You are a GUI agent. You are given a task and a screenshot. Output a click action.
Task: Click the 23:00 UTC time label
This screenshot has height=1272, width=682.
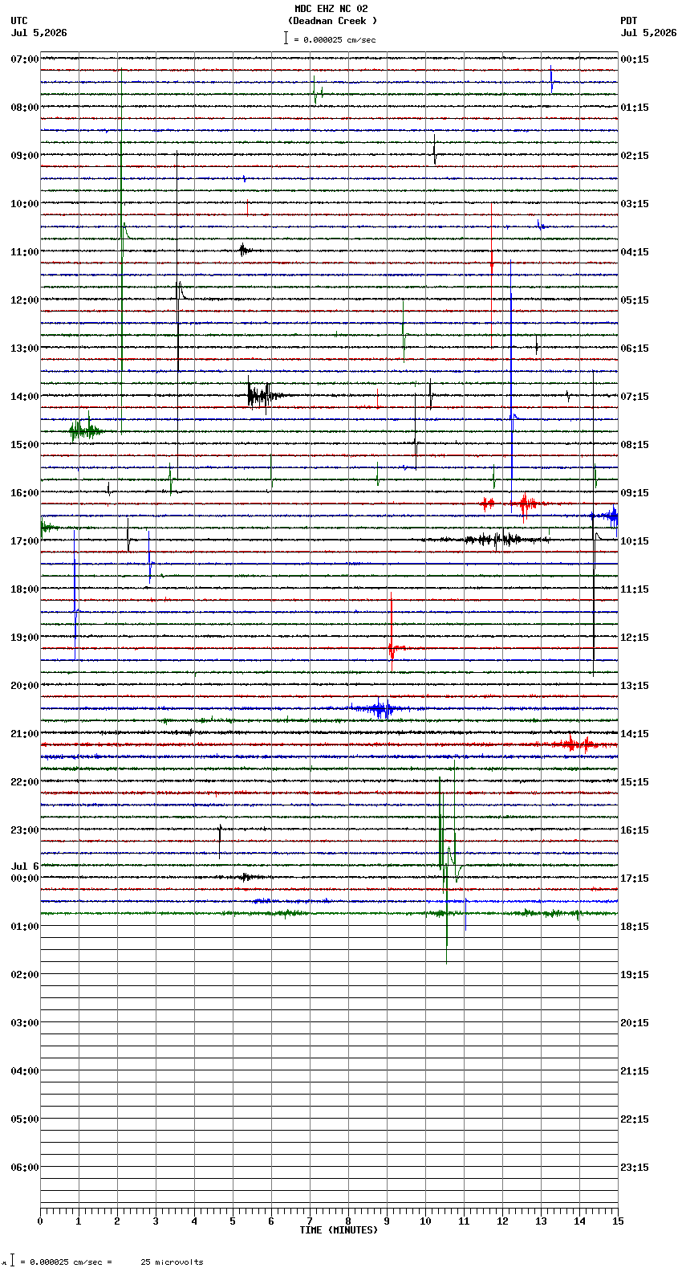tap(25, 830)
